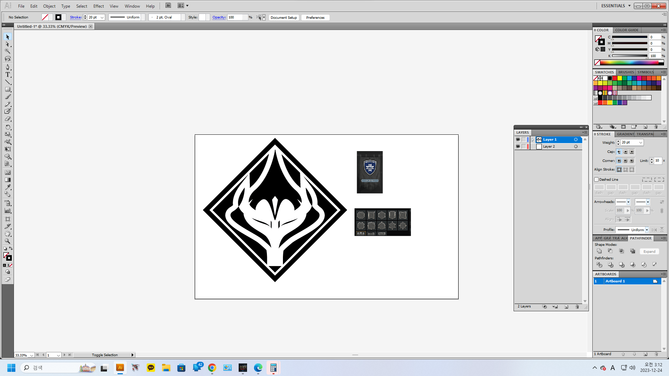Screen dimensions: 669x376
Task: Select the Zoom tool in toolbar
Action: click(8, 241)
